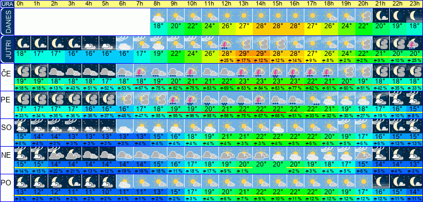Click the JUTRI 6h foggy cloud icon
The image size is (423, 202).
click(124, 43)
